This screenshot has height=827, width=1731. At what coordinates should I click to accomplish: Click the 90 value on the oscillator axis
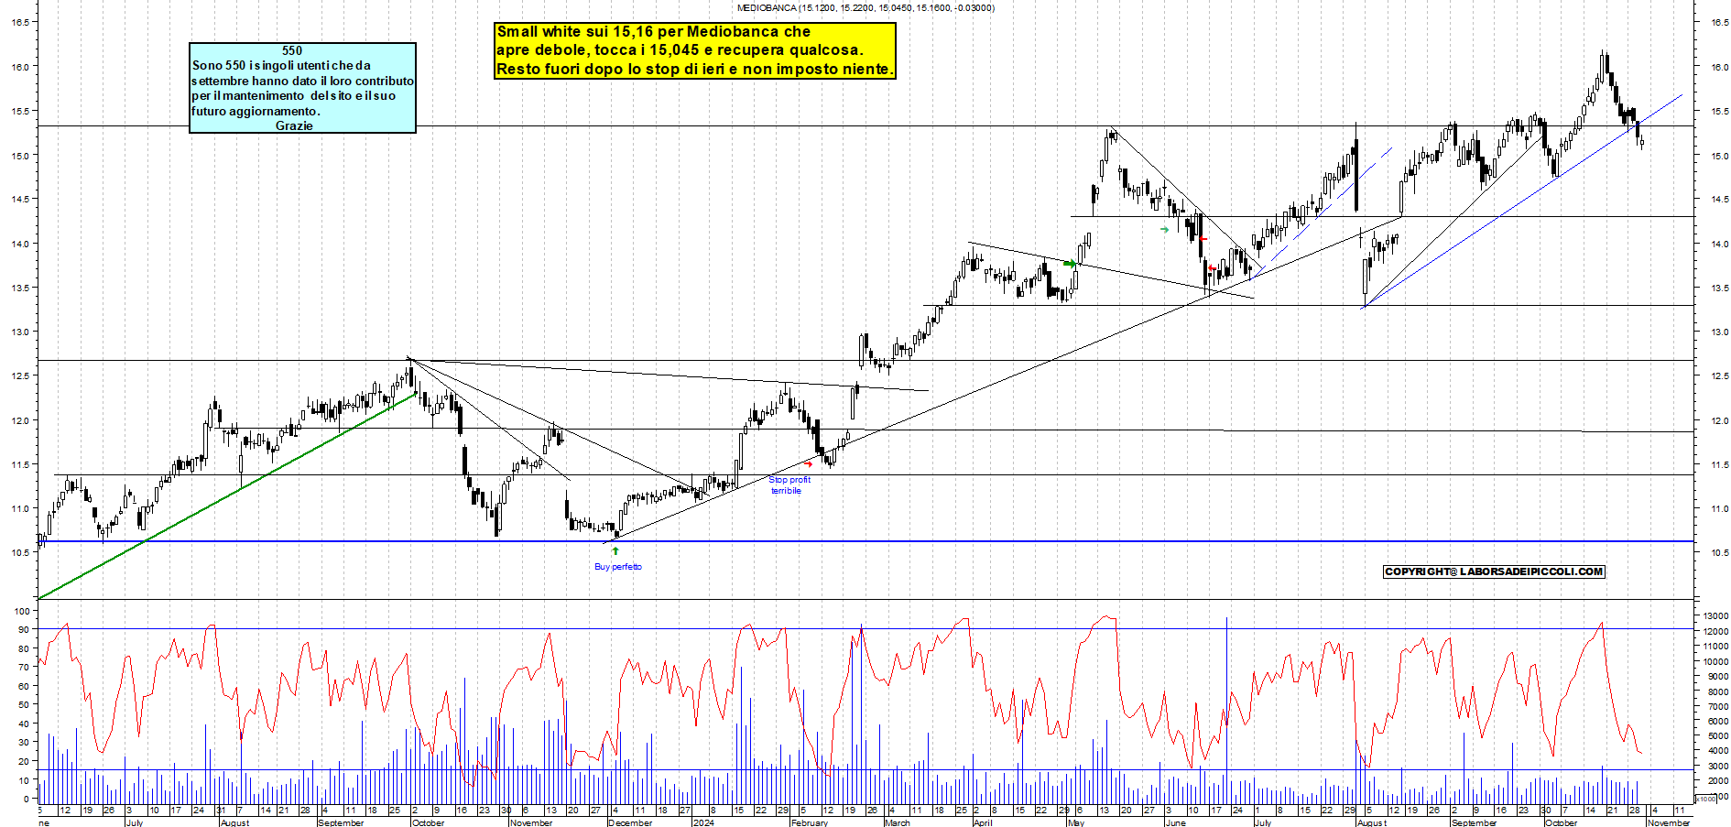tap(24, 630)
